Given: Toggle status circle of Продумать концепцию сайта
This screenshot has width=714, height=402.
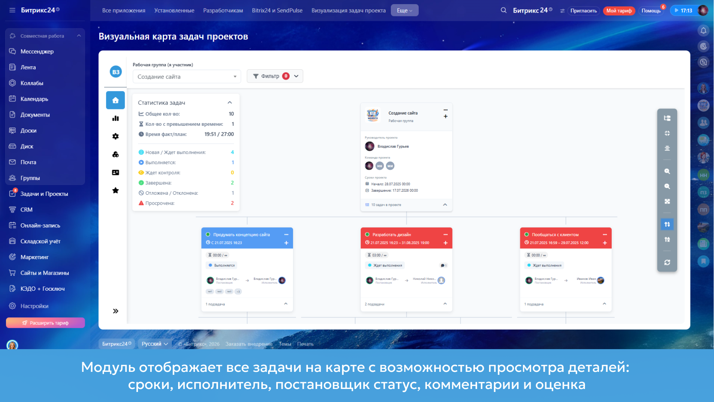Looking at the screenshot, I should pyautogui.click(x=208, y=234).
